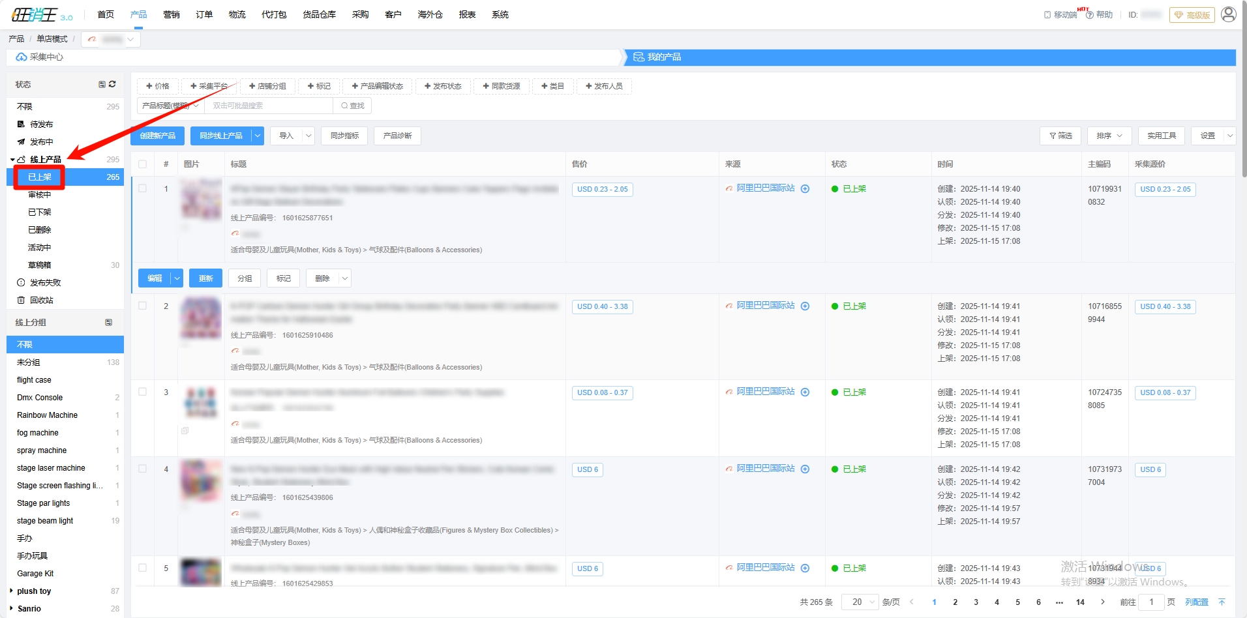Click the product title search input field

269,106
